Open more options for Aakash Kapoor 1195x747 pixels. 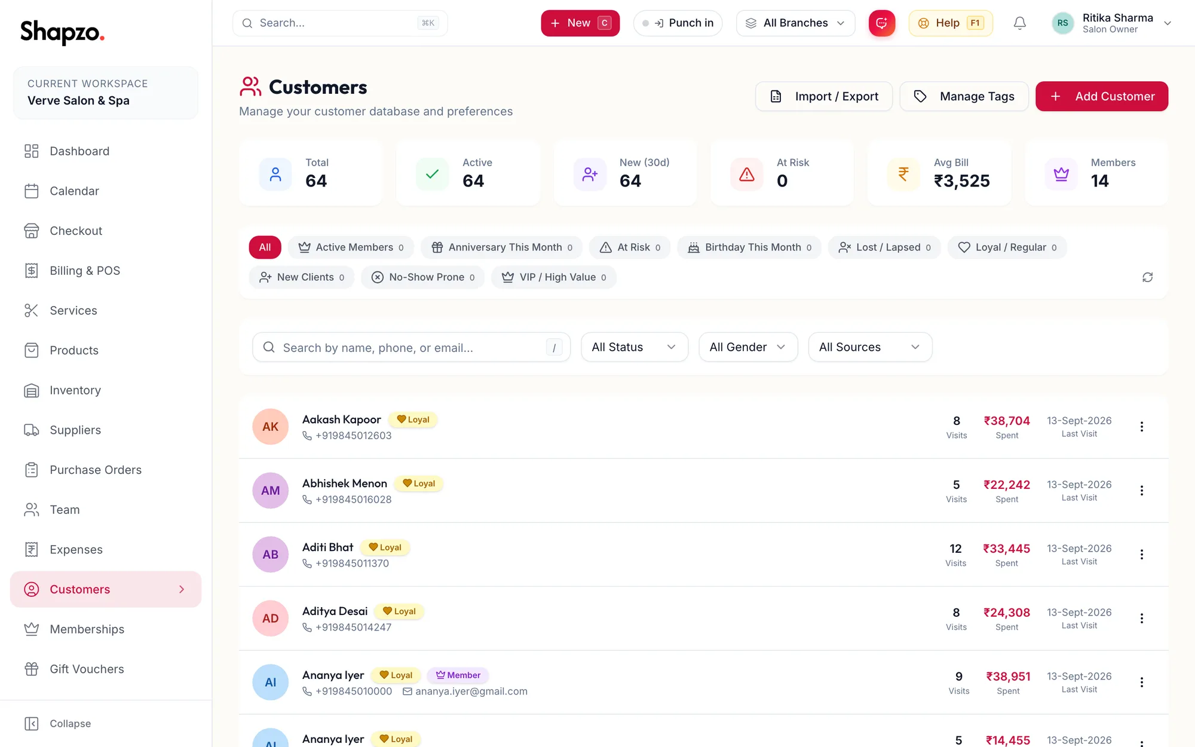click(x=1141, y=427)
